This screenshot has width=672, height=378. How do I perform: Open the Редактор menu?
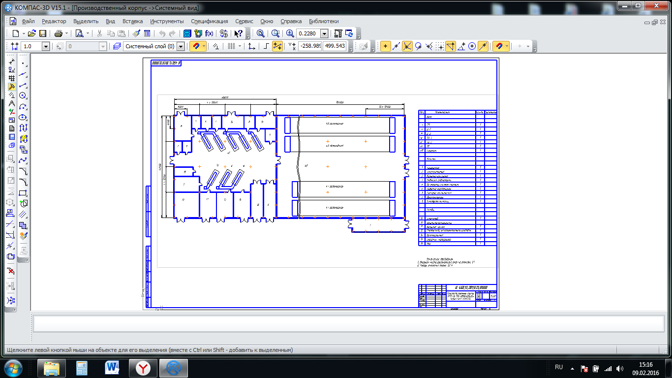(x=54, y=21)
